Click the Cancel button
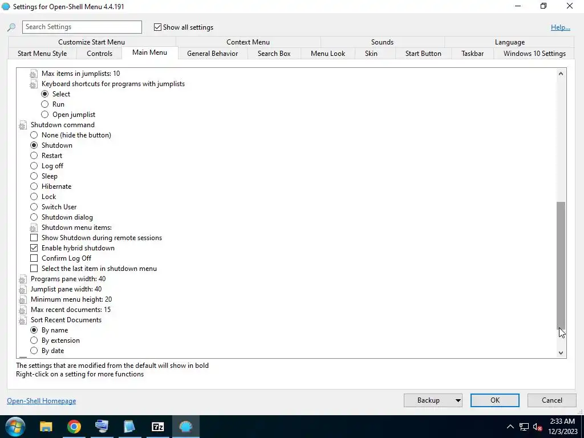The image size is (584, 438). [552, 400]
